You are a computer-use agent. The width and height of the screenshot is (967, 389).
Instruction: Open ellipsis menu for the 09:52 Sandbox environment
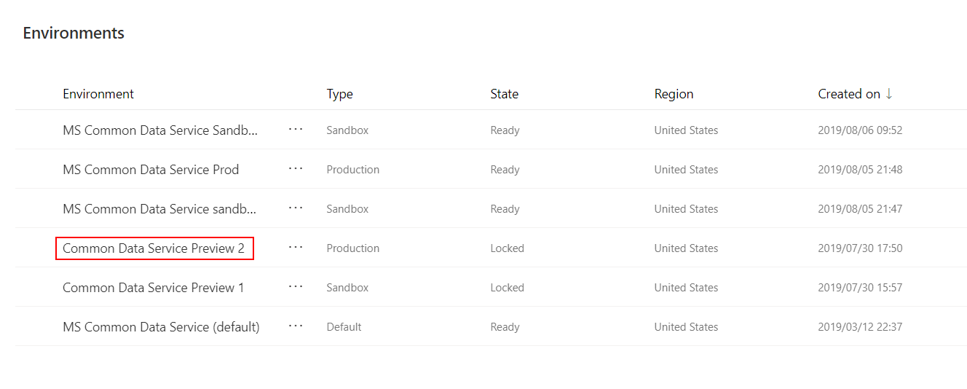pos(295,130)
